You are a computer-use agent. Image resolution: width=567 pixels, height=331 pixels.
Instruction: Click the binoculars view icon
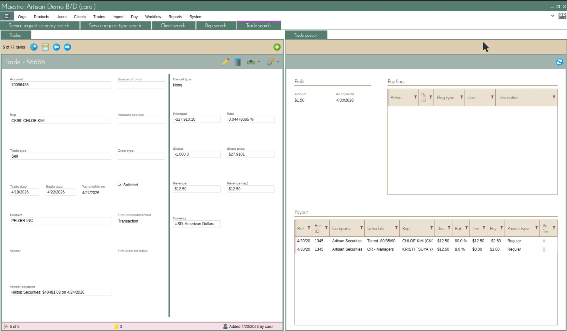pos(251,62)
